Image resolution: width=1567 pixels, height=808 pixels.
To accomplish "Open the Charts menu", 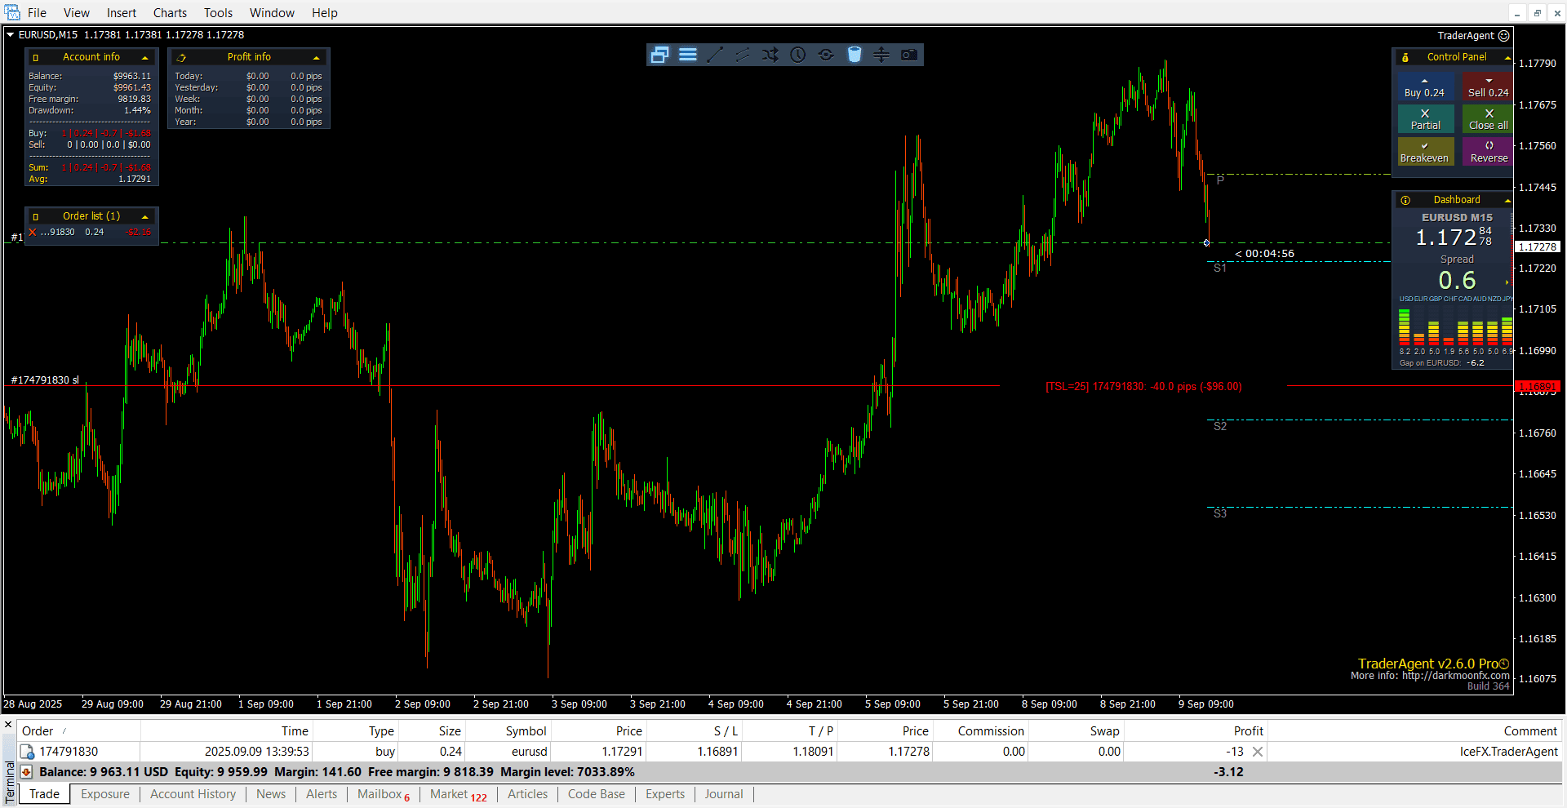I will point(170,12).
